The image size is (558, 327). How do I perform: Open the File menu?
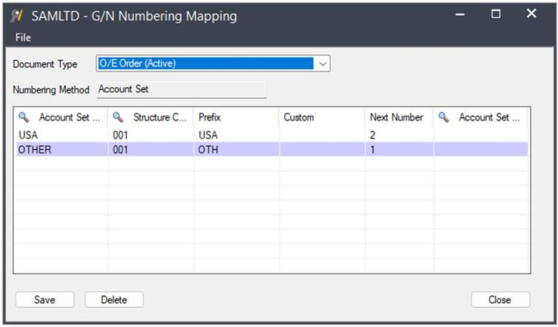23,38
